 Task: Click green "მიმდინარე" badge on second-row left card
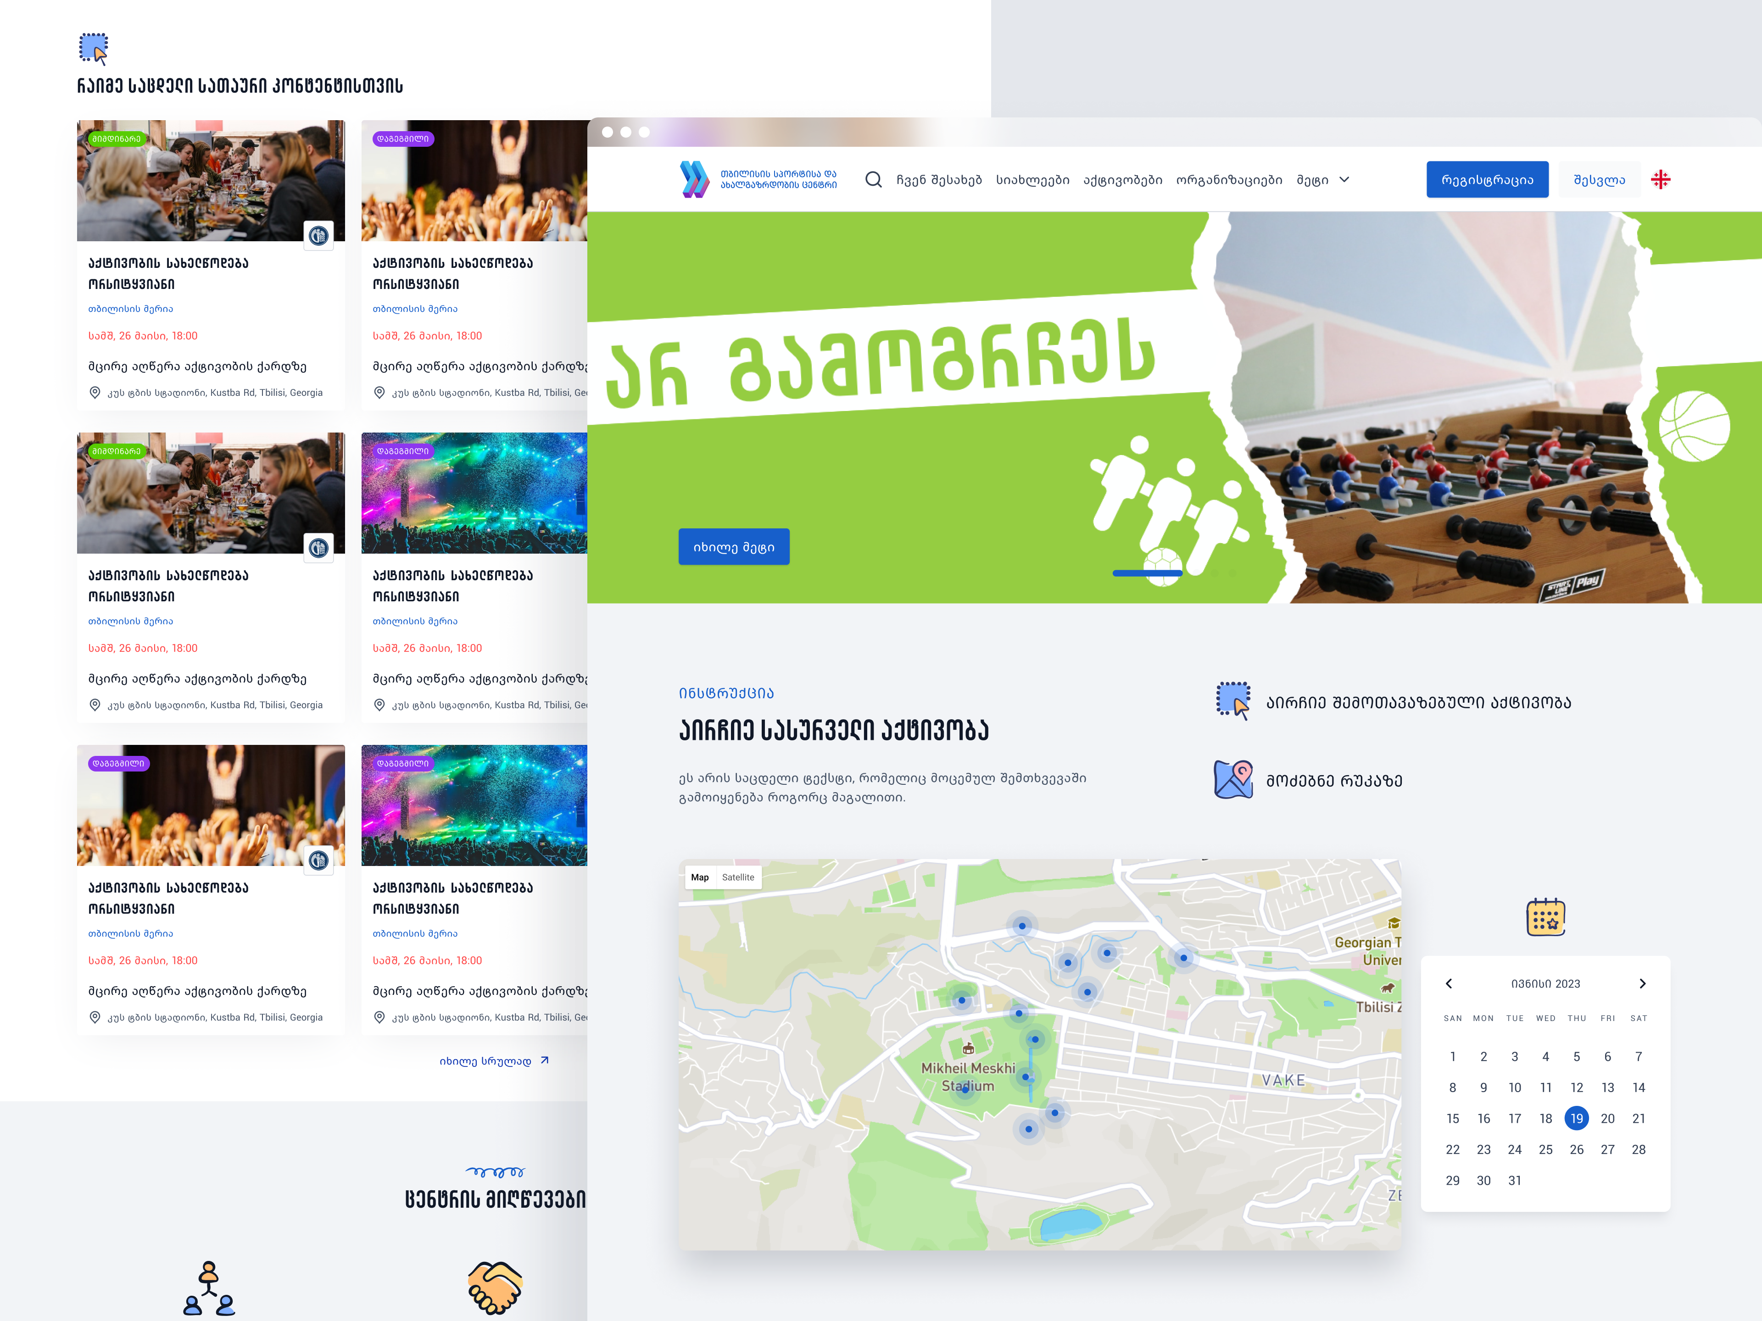pyautogui.click(x=116, y=451)
